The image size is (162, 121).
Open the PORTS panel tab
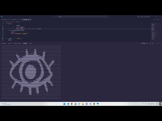[x=31, y=43]
